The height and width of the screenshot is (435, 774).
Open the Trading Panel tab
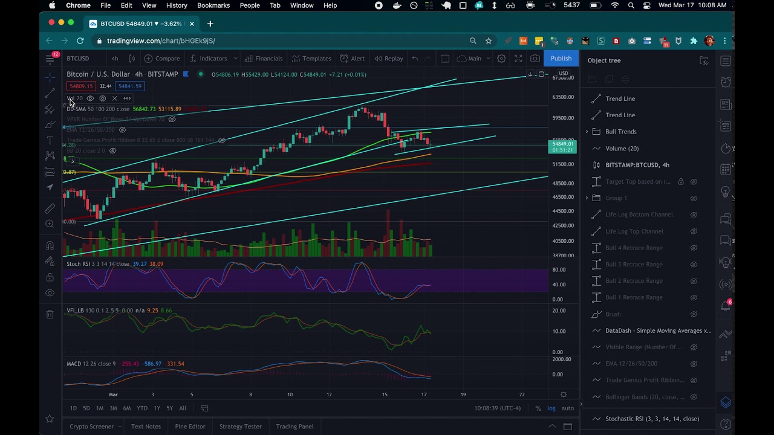click(x=295, y=427)
